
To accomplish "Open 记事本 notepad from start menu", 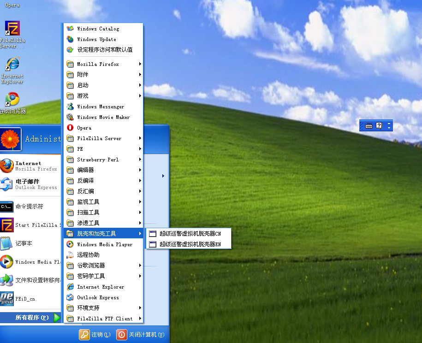I will pyautogui.click(x=30, y=243).
